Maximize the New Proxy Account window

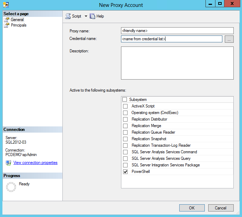pyautogui.click(x=220, y=3)
